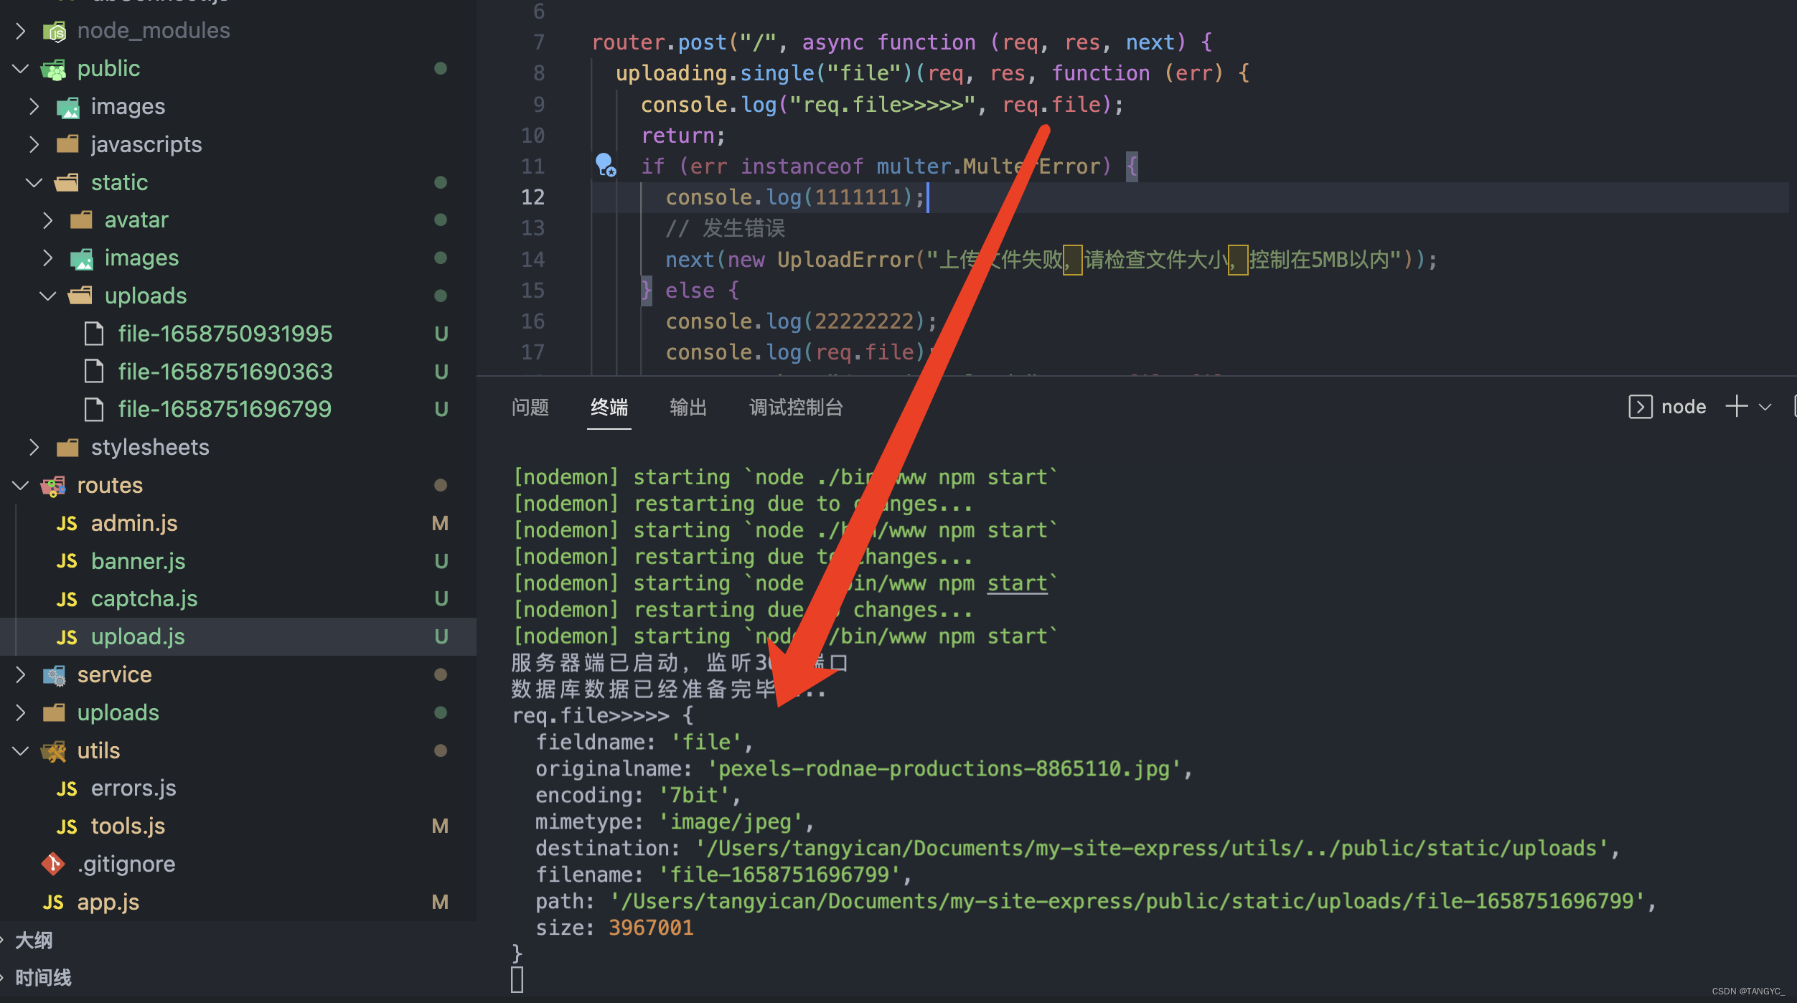
Task: Open captcha.js in the routes folder
Action: pos(144,598)
